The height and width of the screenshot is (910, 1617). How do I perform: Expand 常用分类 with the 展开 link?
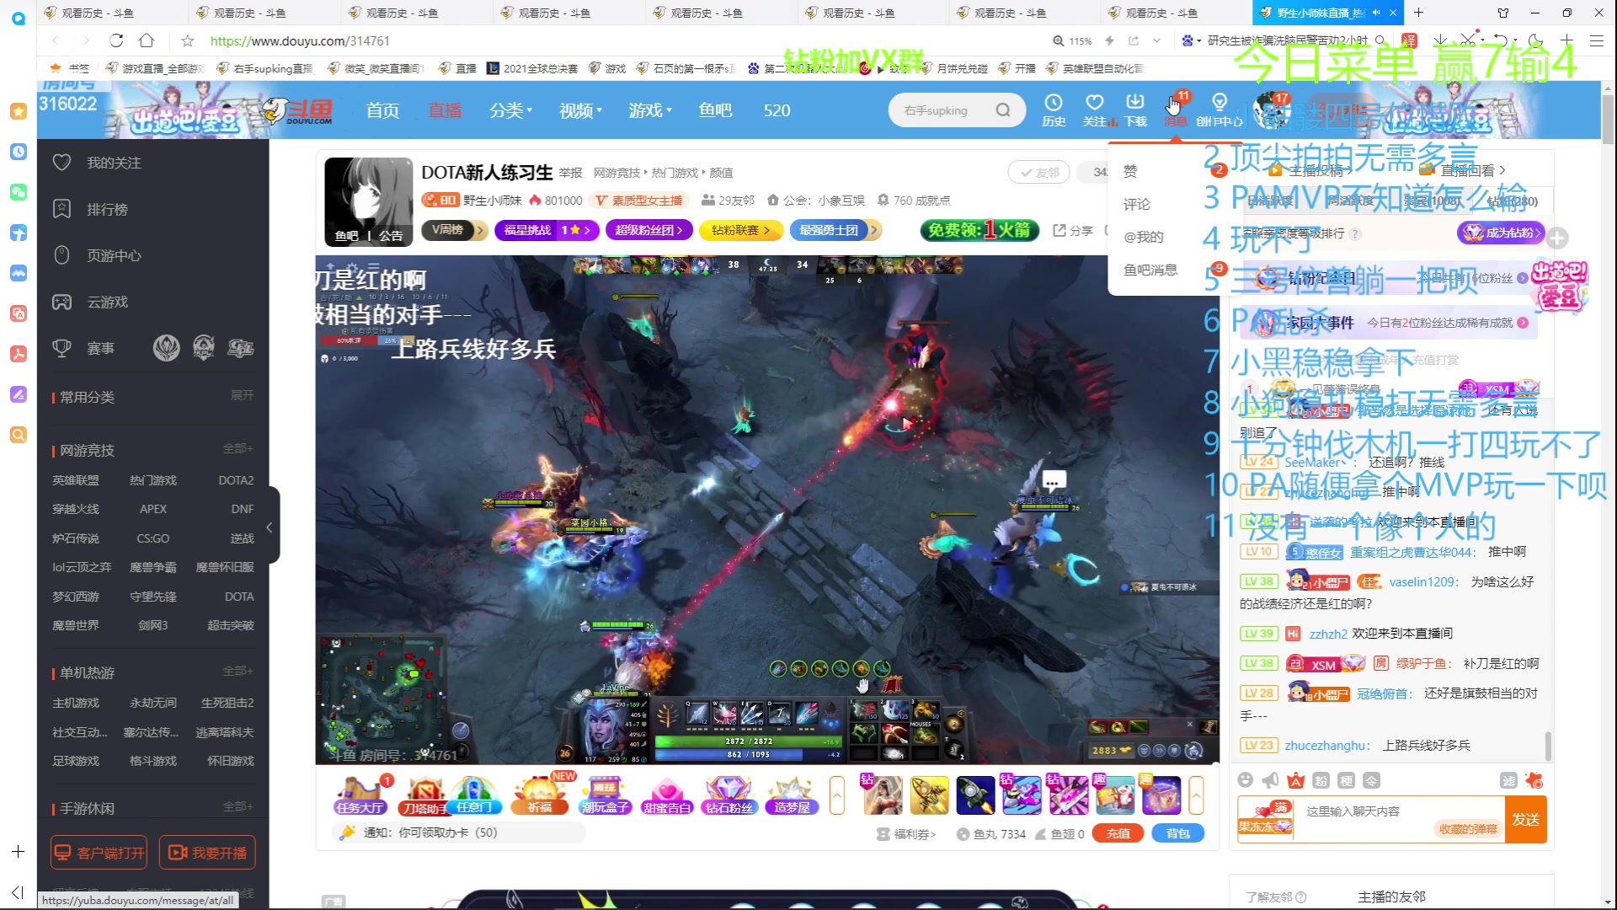243,395
